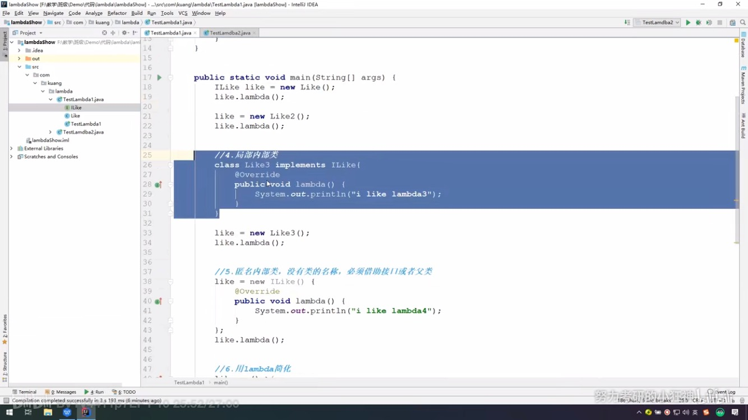Click the override gutter marker on line 28
The width and height of the screenshot is (748, 420).
pos(158,185)
